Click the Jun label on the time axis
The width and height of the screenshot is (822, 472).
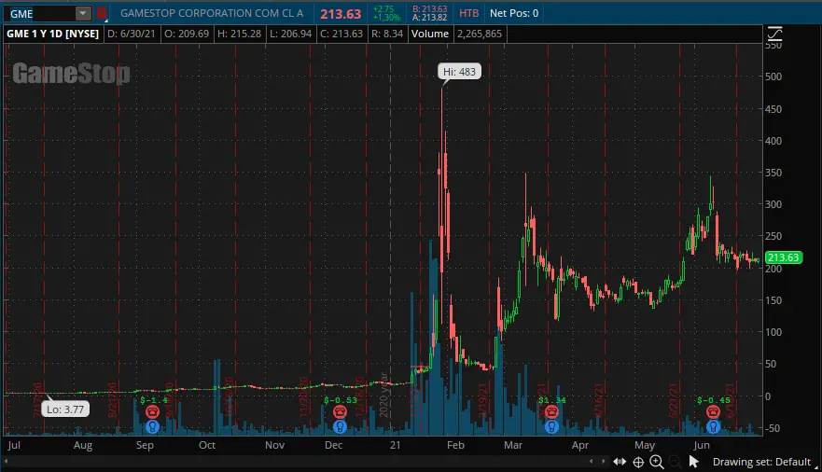pyautogui.click(x=701, y=445)
